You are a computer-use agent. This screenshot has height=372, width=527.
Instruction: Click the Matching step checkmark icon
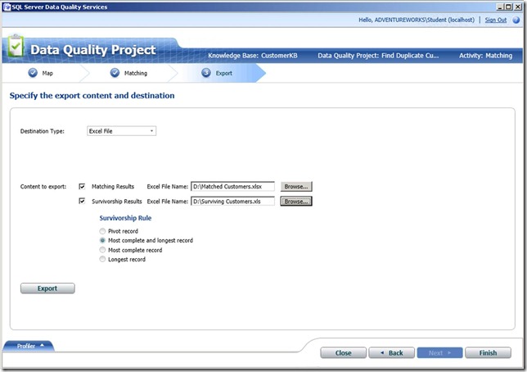click(115, 73)
